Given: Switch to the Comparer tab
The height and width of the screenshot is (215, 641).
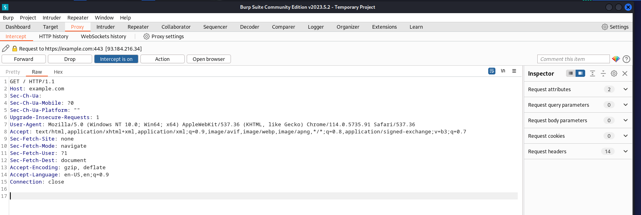Looking at the screenshot, I should (x=284, y=27).
